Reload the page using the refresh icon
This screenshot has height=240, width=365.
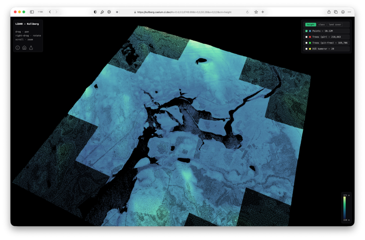tap(248, 12)
